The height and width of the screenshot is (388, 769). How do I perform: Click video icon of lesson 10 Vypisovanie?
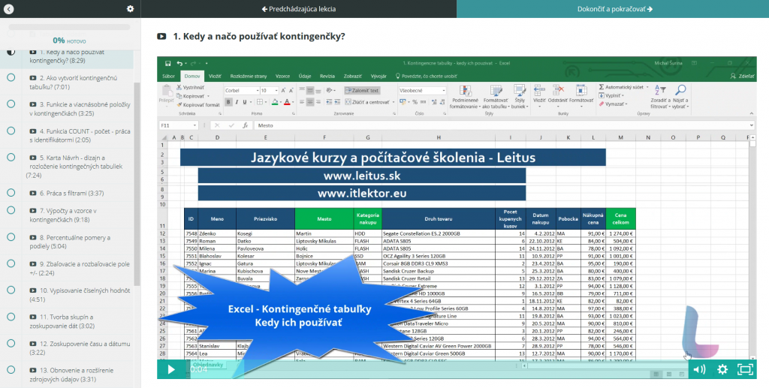33,290
